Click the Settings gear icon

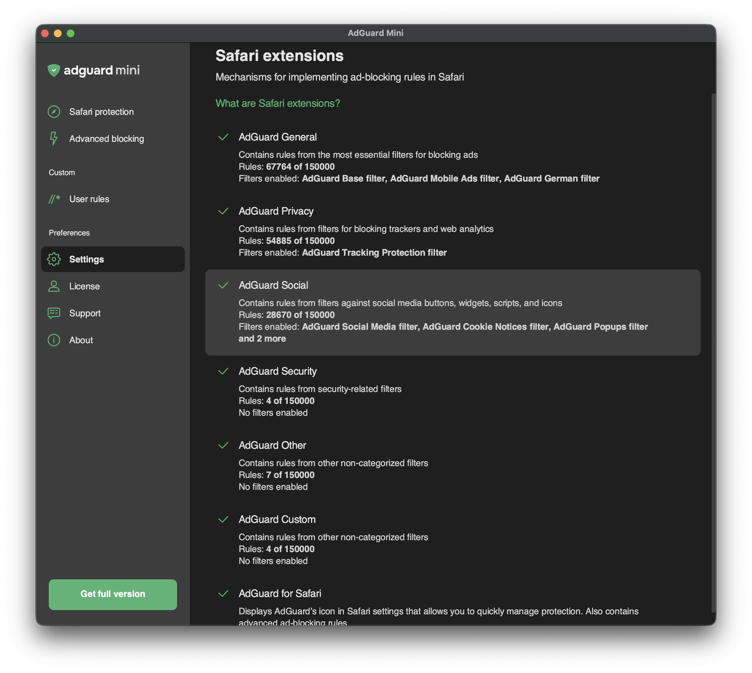pos(54,259)
